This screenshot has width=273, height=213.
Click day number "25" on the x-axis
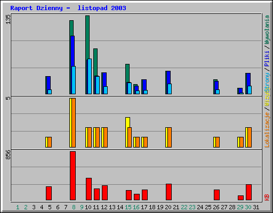208,207
